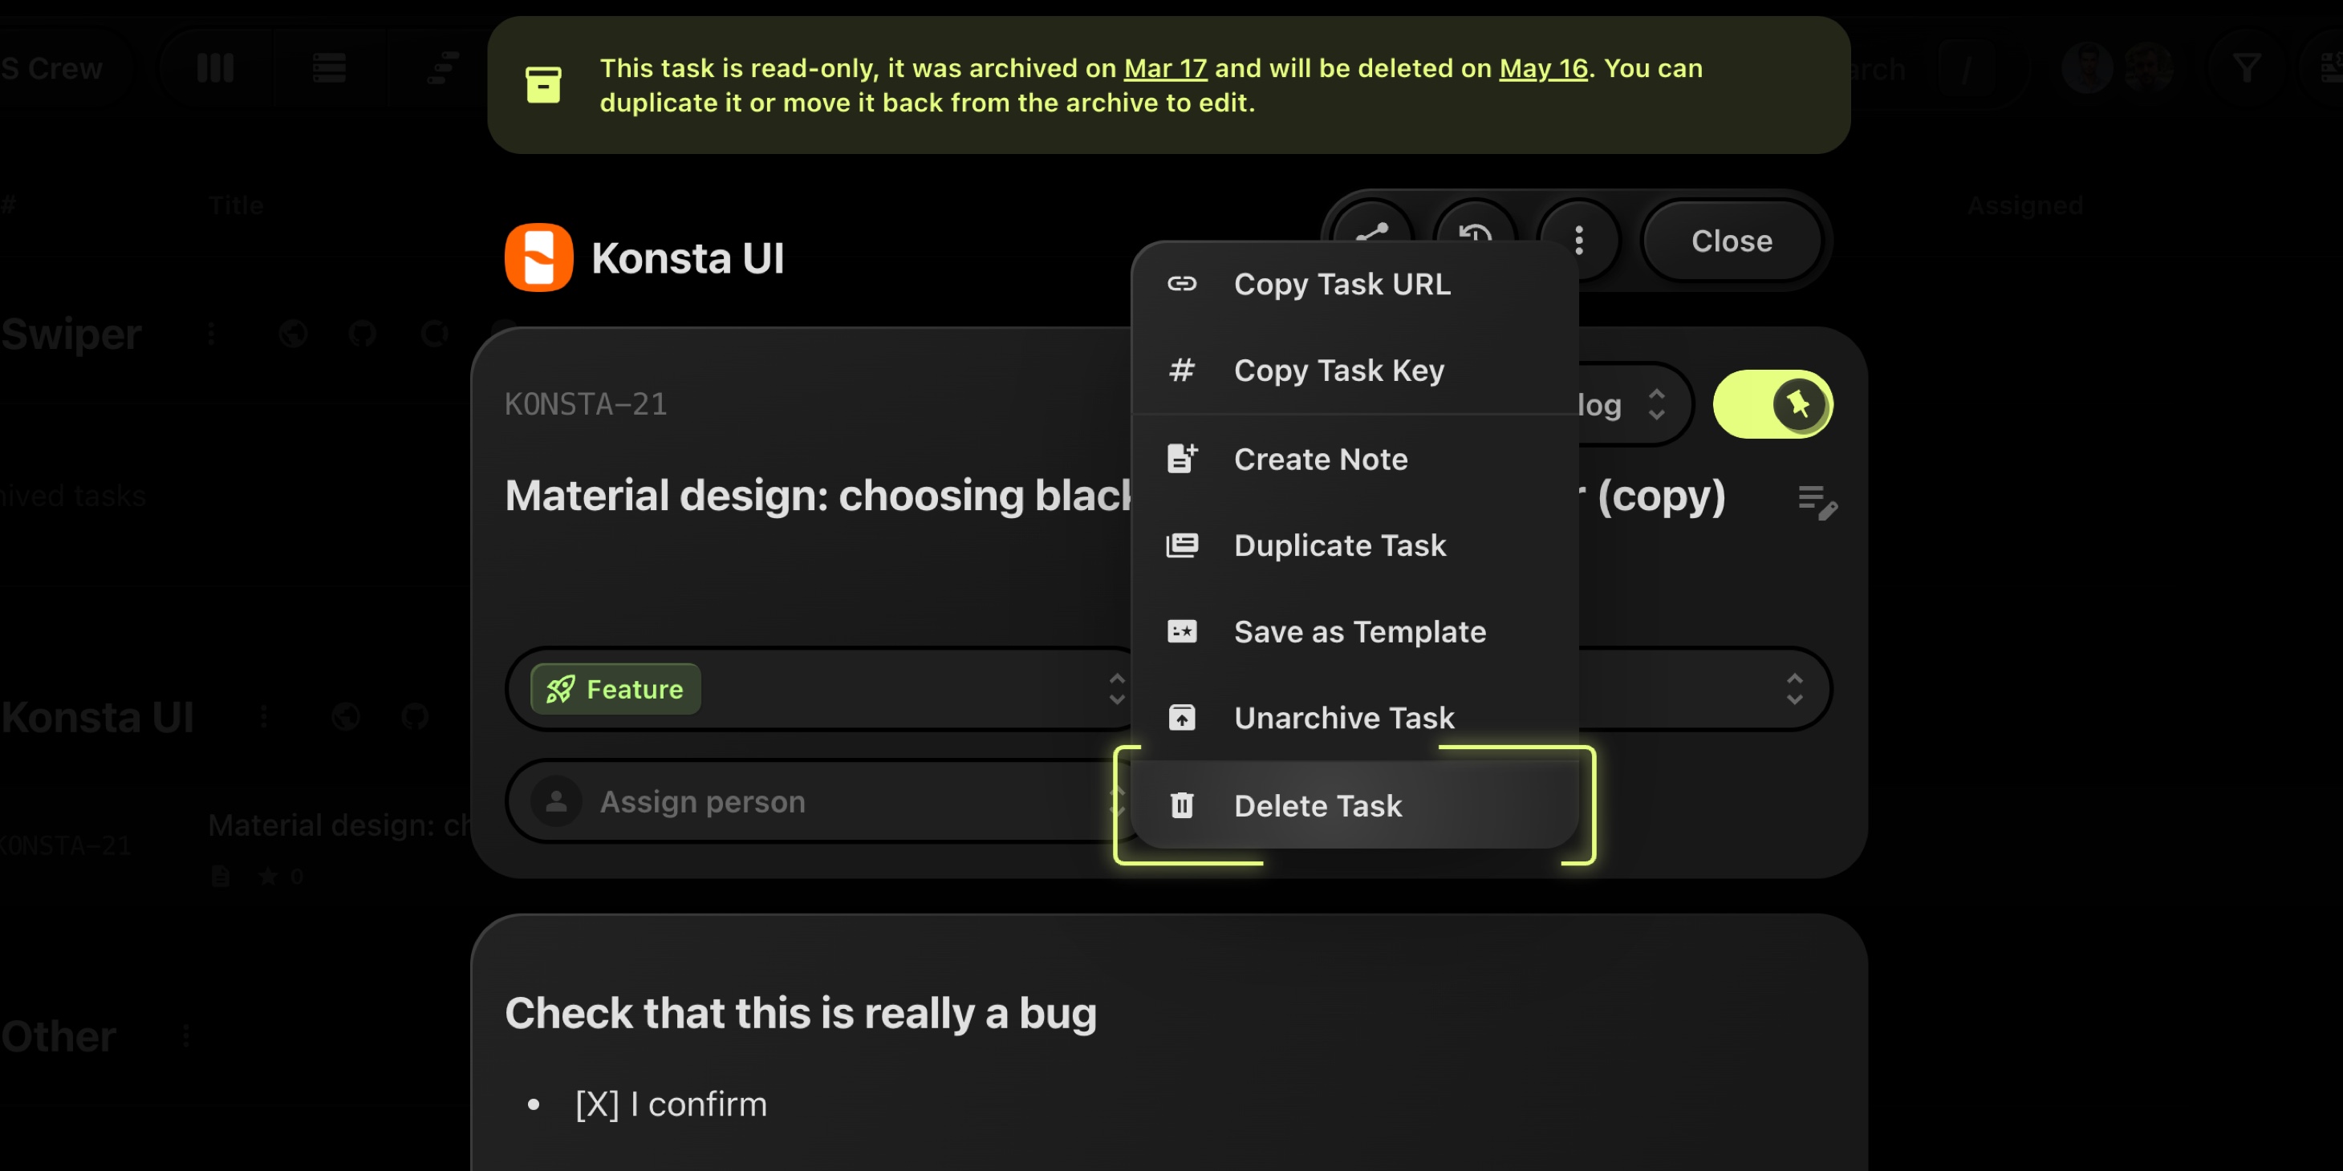This screenshot has width=2343, height=1171.
Task: Toggle the pin task switch
Action: 1772,403
